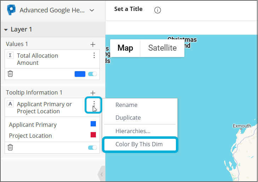
Task: Click the Pyramid app logo icon
Action: point(12,10)
